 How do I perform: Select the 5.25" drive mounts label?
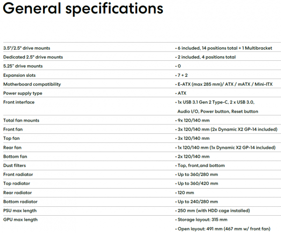pyautogui.click(x=23, y=66)
